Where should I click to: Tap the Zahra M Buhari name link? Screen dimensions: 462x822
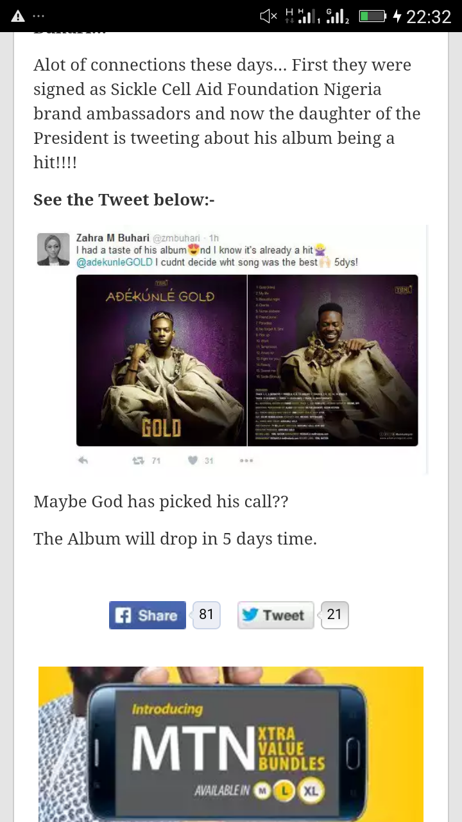[113, 238]
